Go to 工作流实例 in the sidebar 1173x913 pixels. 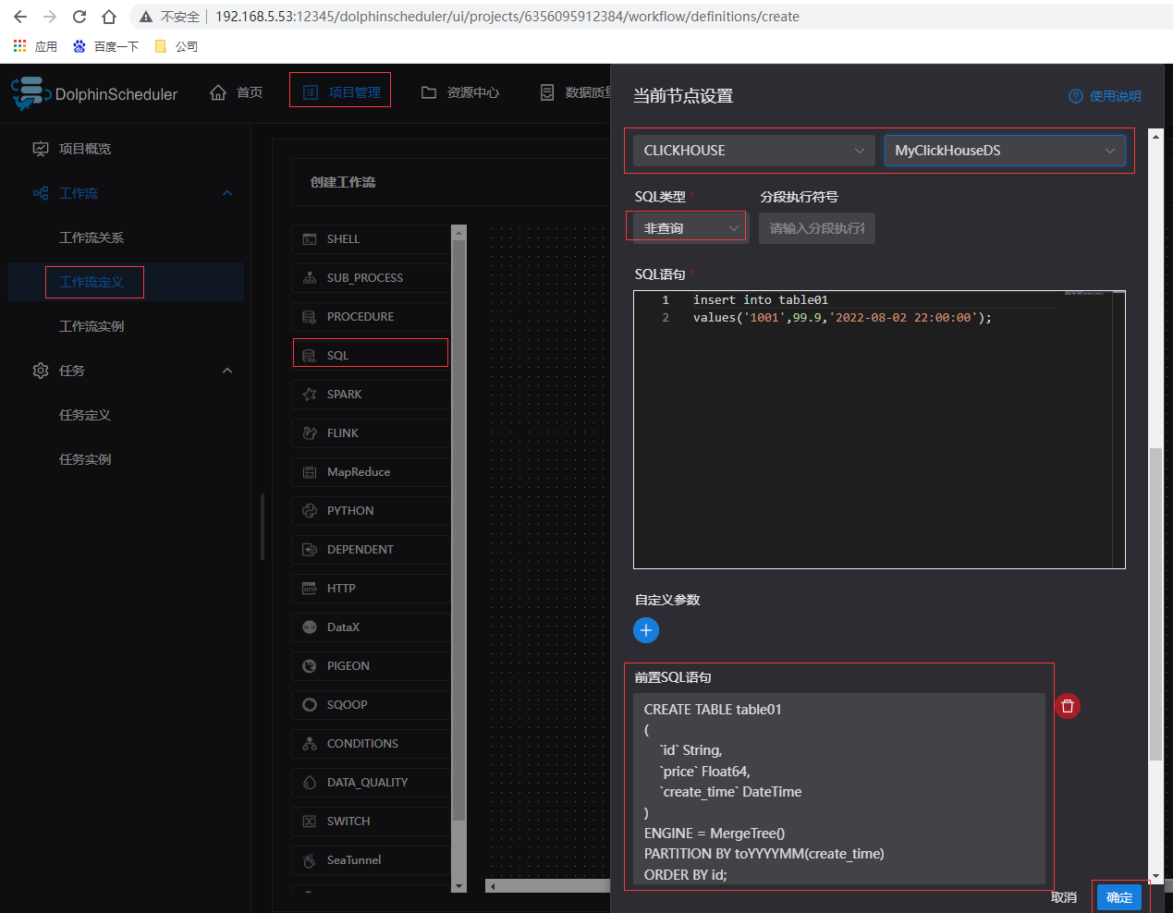(92, 326)
